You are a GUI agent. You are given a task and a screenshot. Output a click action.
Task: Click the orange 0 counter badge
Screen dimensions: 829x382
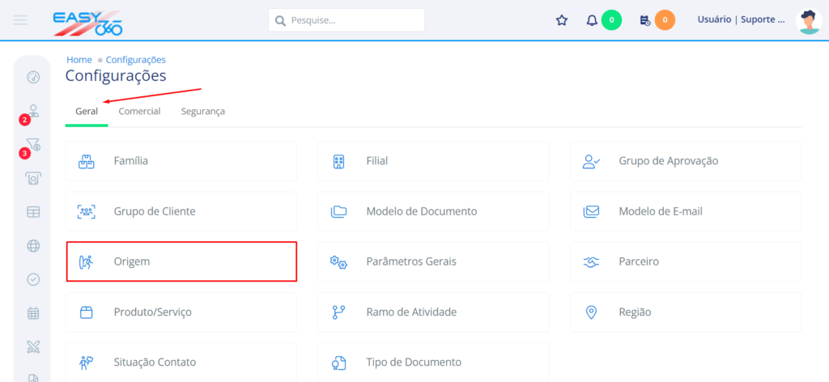[665, 20]
